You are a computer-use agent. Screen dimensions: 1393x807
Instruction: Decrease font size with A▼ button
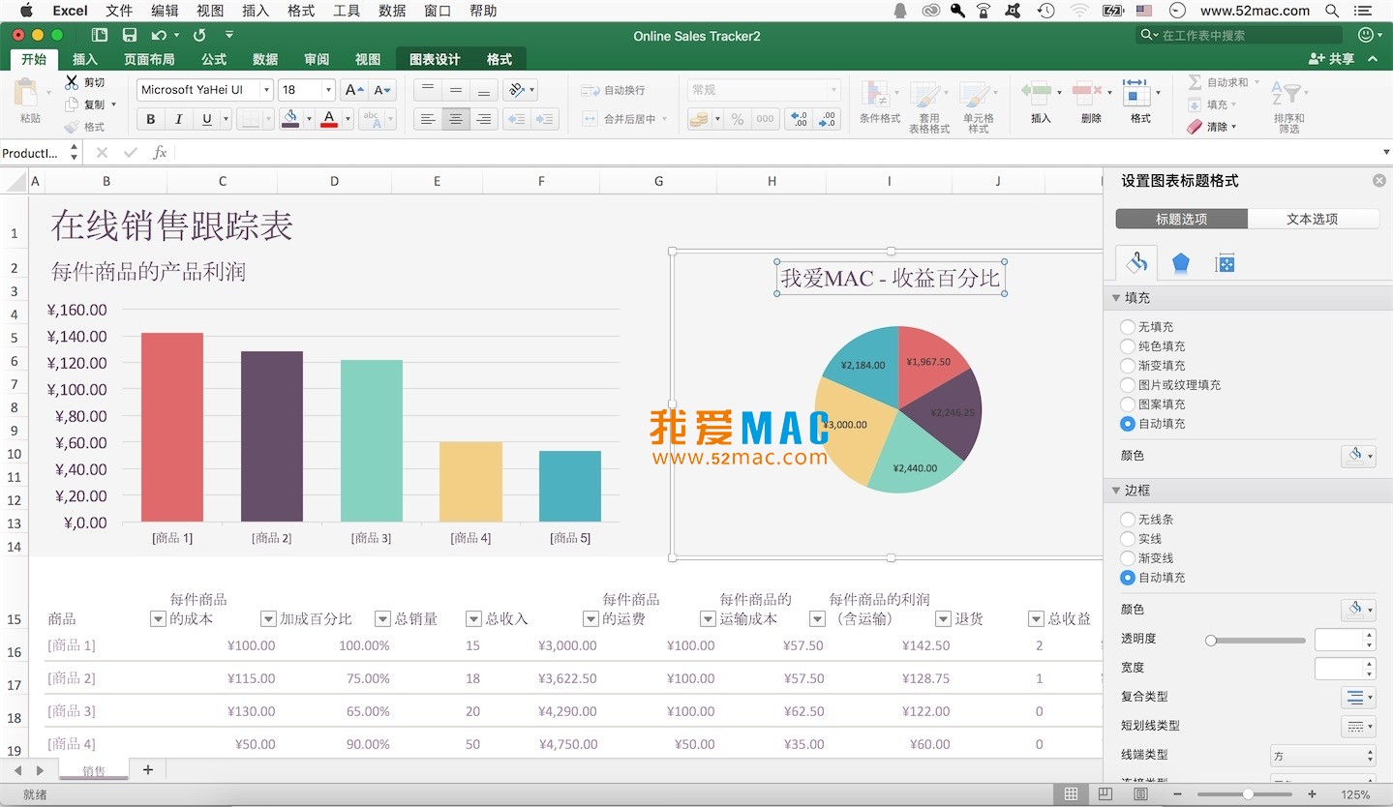[383, 90]
